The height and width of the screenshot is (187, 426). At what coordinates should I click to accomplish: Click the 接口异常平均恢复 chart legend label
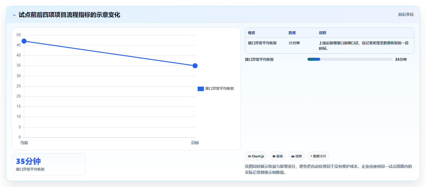click(x=220, y=89)
